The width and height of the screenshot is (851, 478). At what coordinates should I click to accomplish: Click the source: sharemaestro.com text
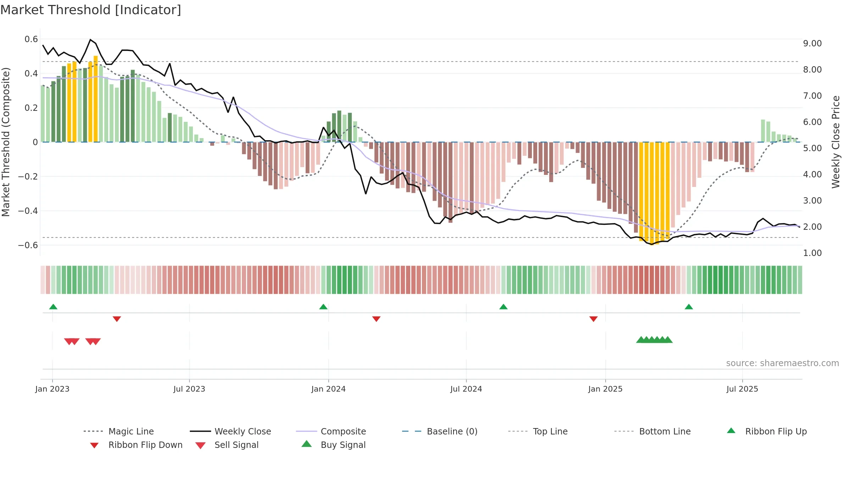[783, 363]
